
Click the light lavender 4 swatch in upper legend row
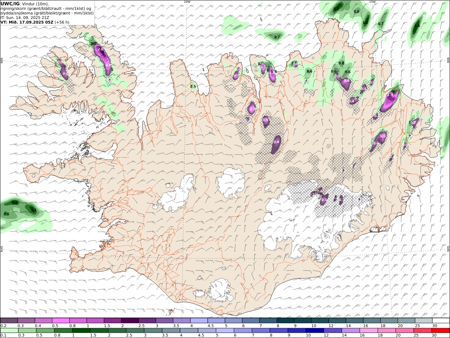[199, 321]
